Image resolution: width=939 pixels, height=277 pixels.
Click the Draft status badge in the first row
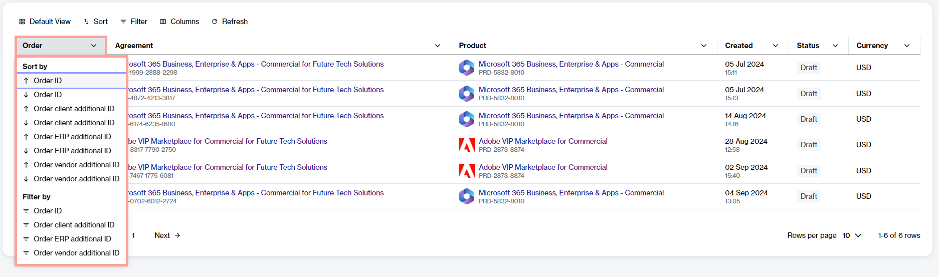coord(808,68)
